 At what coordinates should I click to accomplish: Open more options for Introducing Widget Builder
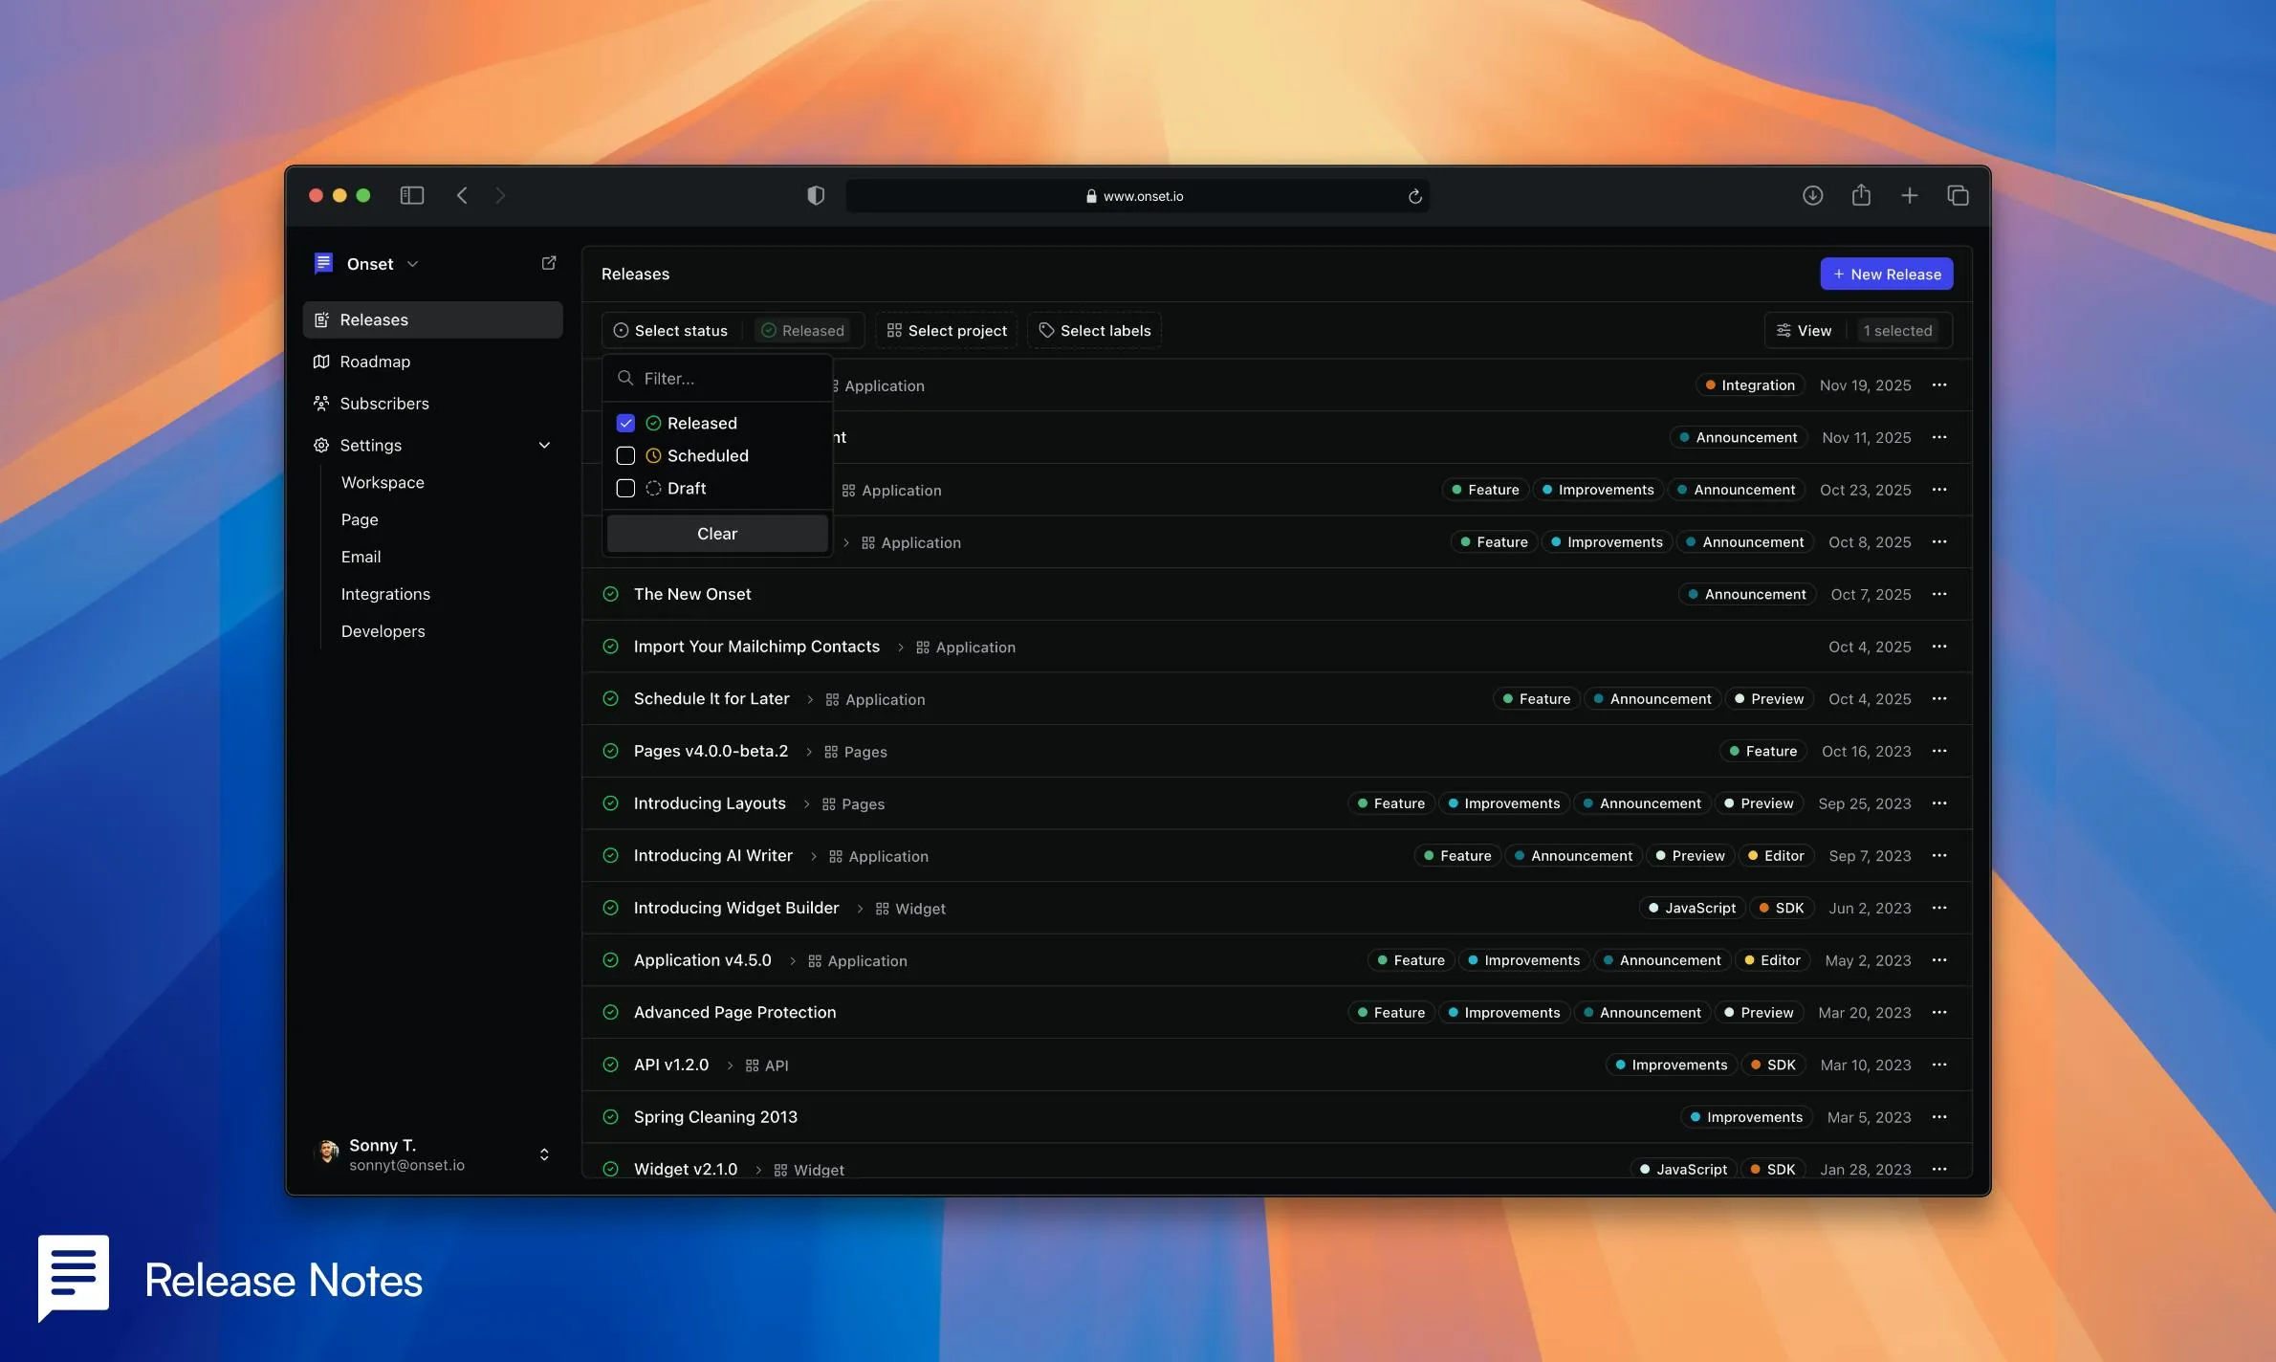(x=1939, y=908)
